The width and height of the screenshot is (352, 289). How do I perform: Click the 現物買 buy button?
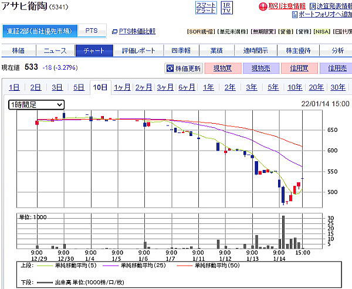(222, 69)
